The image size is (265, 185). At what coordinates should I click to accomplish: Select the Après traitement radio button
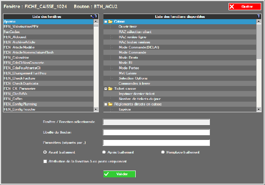tap(104, 152)
